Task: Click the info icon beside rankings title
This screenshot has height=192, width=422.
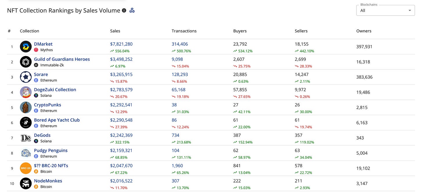Action: click(x=124, y=10)
